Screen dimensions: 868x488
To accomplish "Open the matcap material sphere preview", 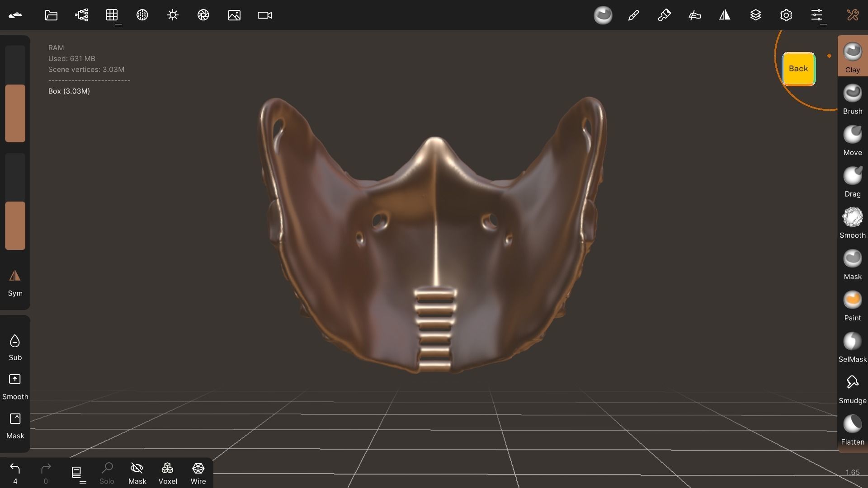I will 603,15.
